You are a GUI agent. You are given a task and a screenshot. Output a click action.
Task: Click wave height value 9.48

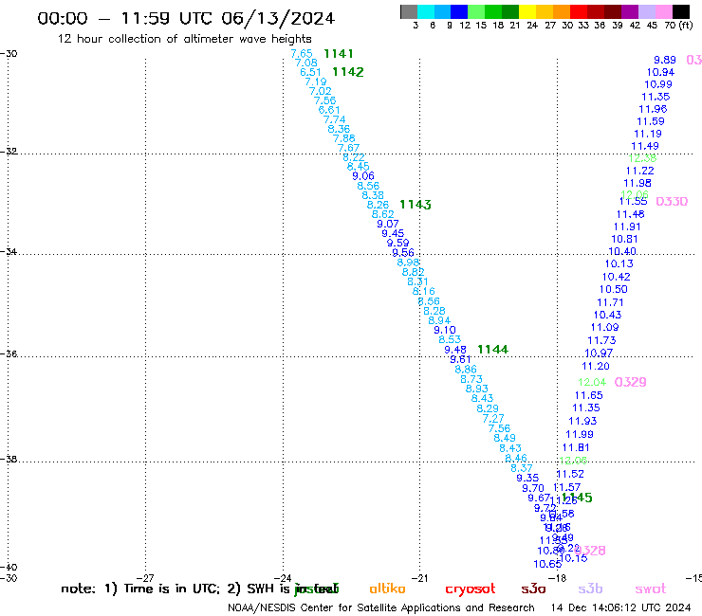click(455, 350)
